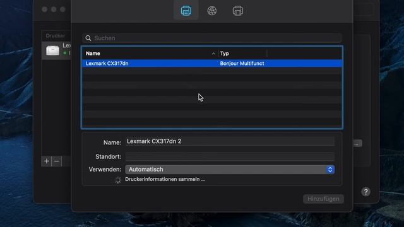Screen dimensions: 404x227
Task: Click the Verwenden dropdown stepper arrows
Action: point(330,170)
